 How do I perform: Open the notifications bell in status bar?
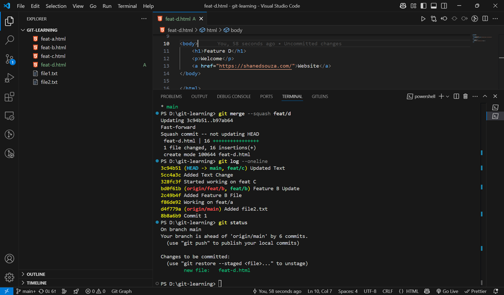tap(496, 291)
